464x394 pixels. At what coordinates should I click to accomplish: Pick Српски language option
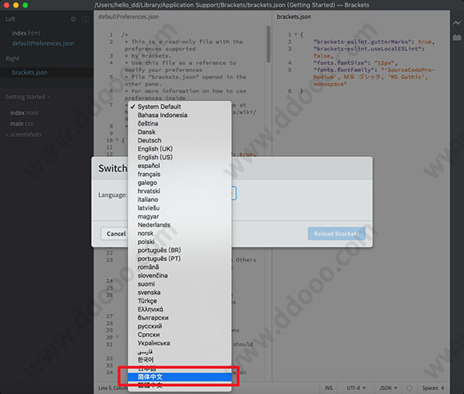click(x=180, y=335)
